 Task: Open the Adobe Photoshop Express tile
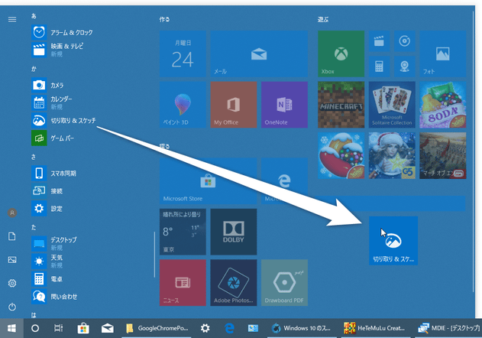[x=234, y=283]
